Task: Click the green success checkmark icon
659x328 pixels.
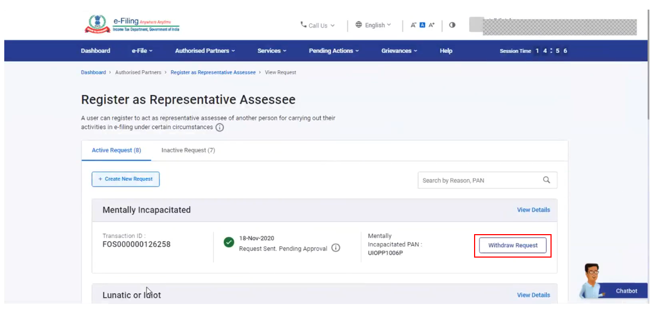Action: tap(229, 243)
